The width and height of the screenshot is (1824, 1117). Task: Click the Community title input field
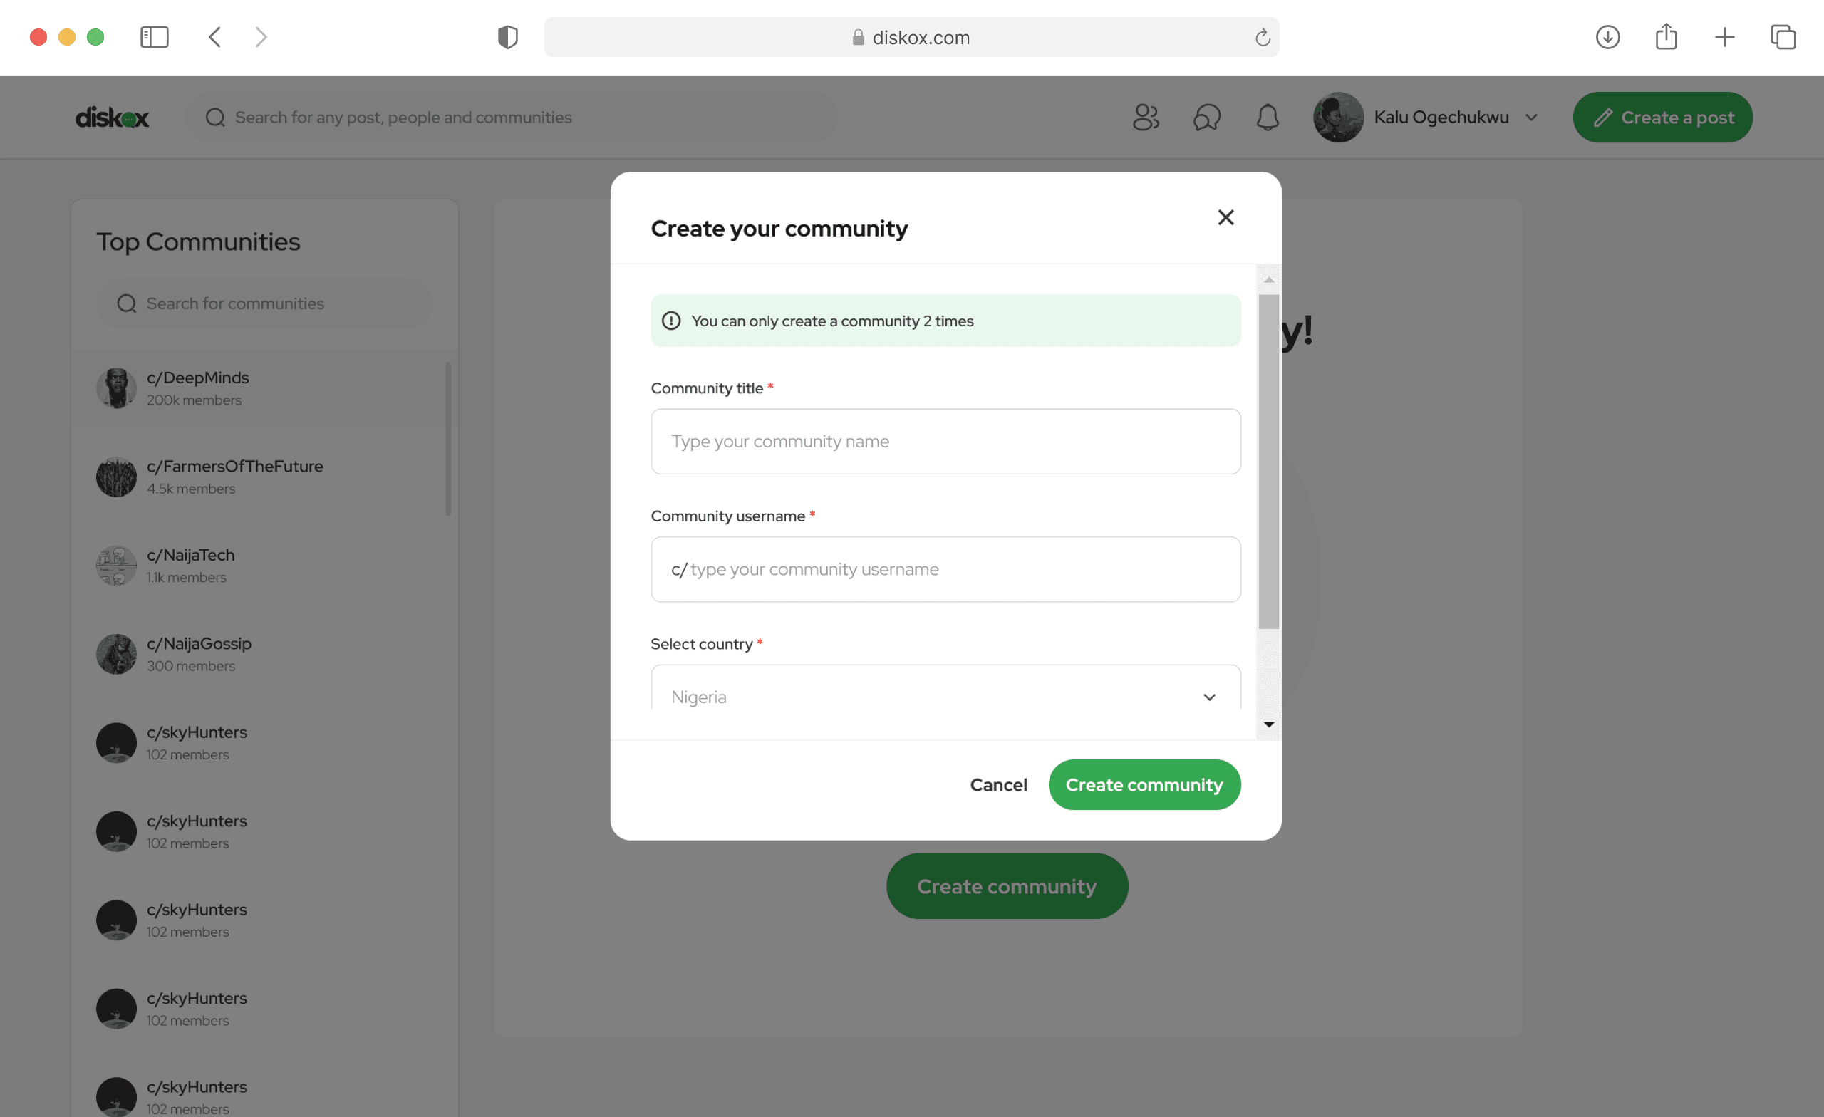(x=945, y=441)
